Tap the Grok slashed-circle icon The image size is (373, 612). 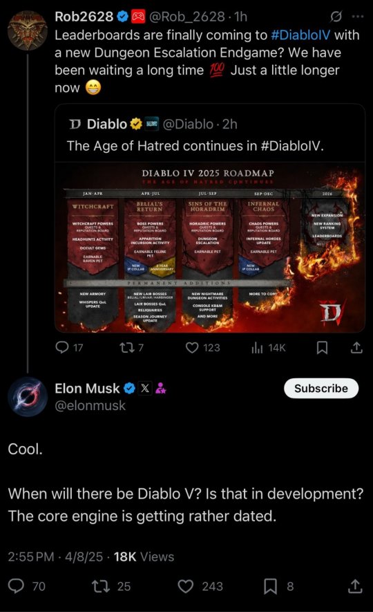[336, 17]
